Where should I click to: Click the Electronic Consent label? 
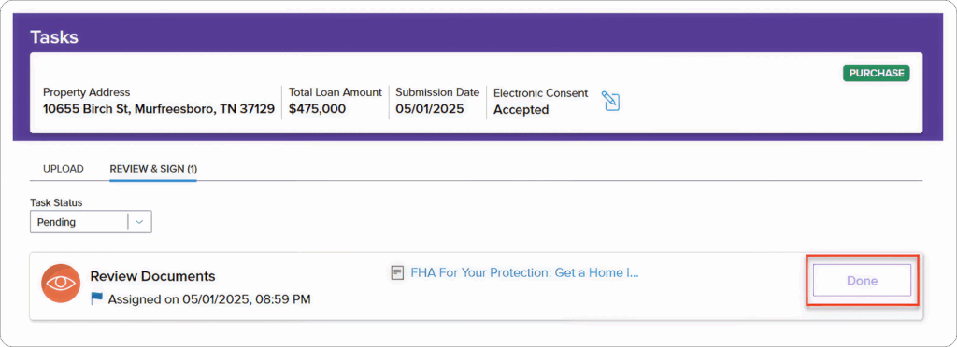(x=541, y=93)
